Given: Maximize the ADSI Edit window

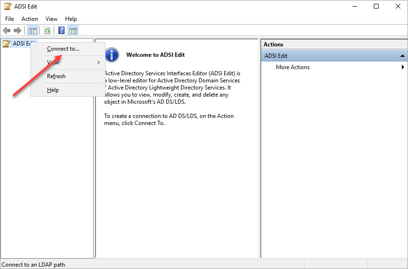Looking at the screenshot, I should tap(376, 6).
